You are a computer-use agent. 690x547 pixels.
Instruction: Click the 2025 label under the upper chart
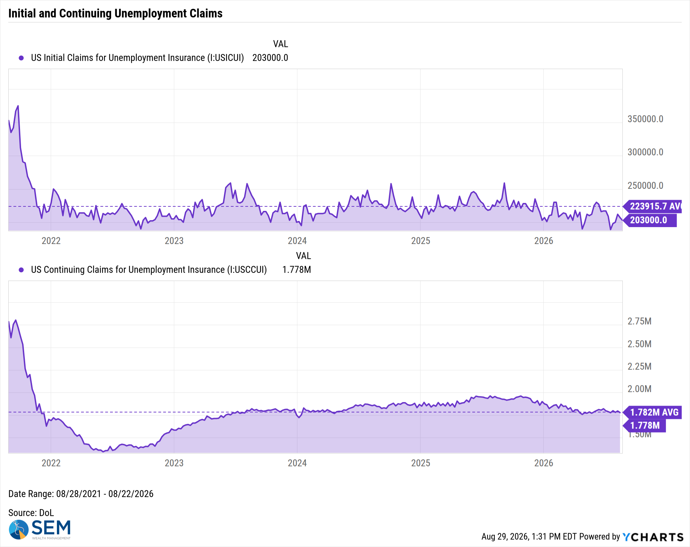pyautogui.click(x=421, y=241)
